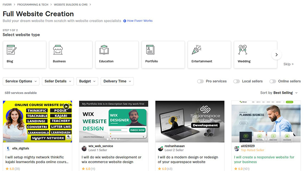Open PROGRAMMING & TECH breadcrumb
Screen dimensions: 304x171
(x=33, y=4)
